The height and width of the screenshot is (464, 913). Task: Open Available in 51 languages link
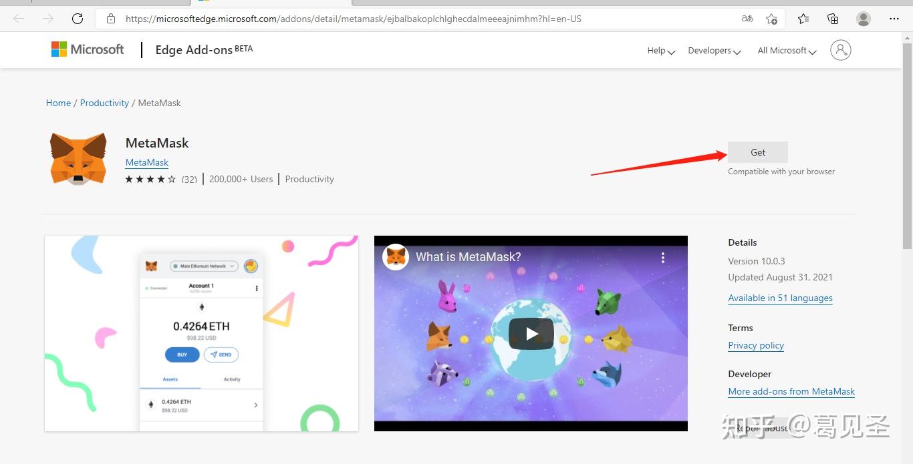pyautogui.click(x=780, y=298)
